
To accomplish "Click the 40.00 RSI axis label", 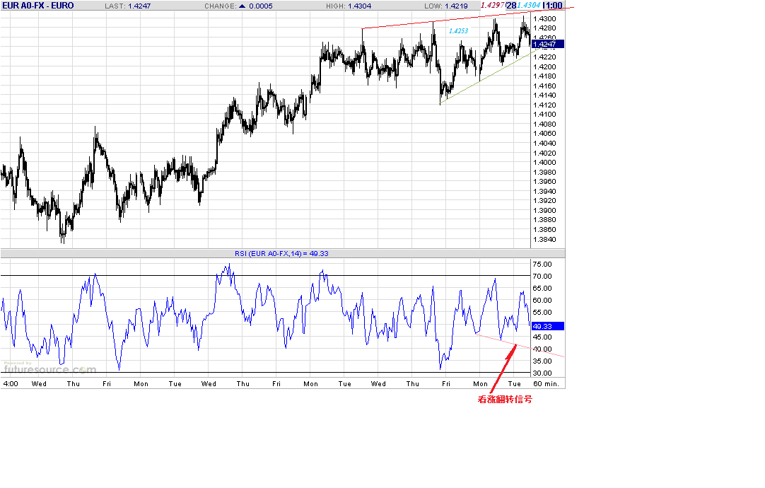I will click(x=542, y=349).
